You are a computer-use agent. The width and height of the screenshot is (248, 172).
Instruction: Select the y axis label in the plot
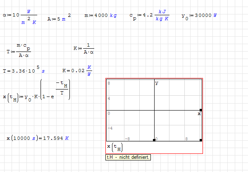pos(157,83)
